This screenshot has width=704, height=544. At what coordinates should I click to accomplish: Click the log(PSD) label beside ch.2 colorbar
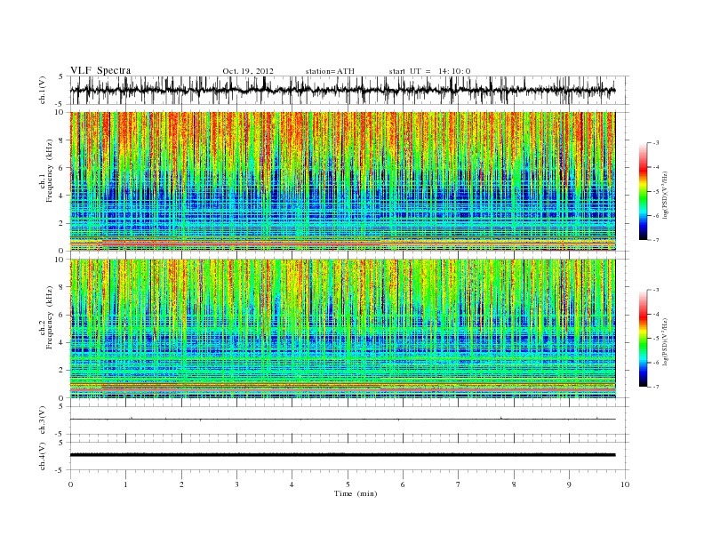coord(667,341)
